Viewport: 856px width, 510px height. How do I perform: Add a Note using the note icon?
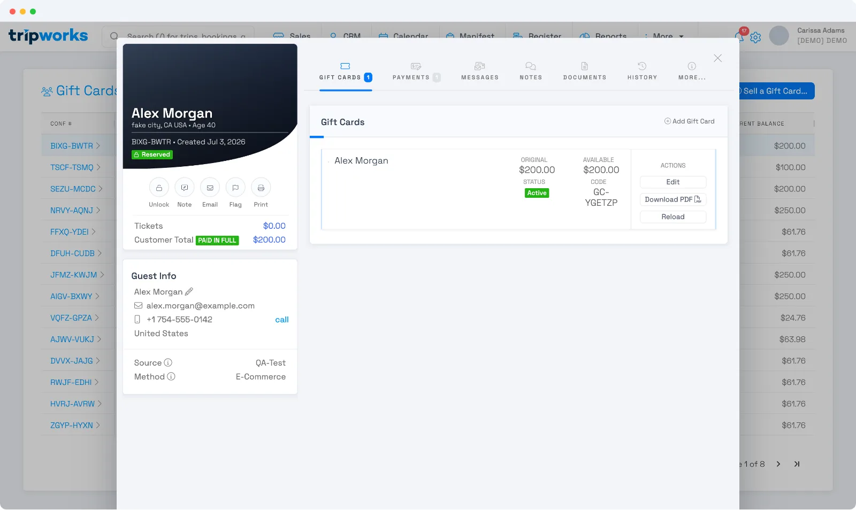185,188
